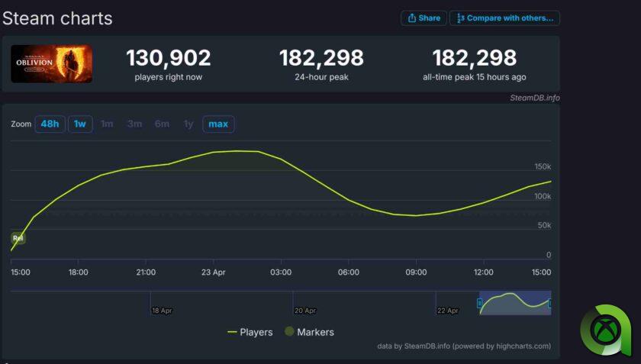Click 18 Apr in the navigator timeline
The width and height of the screenshot is (641, 364).
point(161,311)
